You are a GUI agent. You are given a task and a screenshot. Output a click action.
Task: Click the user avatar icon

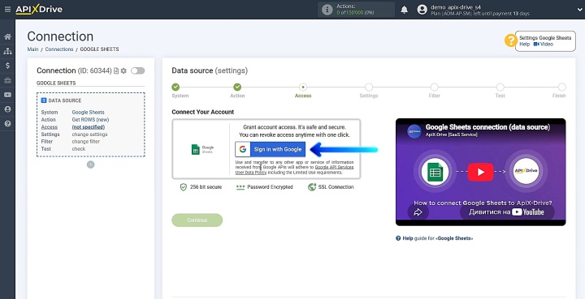[x=422, y=10]
